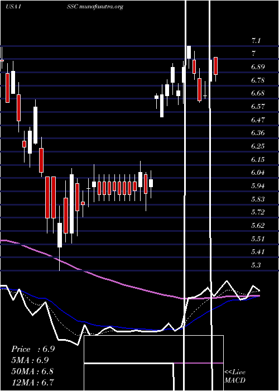Viewport: 279px width, 391px height.
Task: Click the 5.3 price axis label
Action: 256,265
